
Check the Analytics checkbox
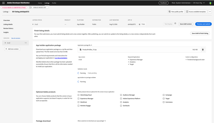click(x=121, y=102)
